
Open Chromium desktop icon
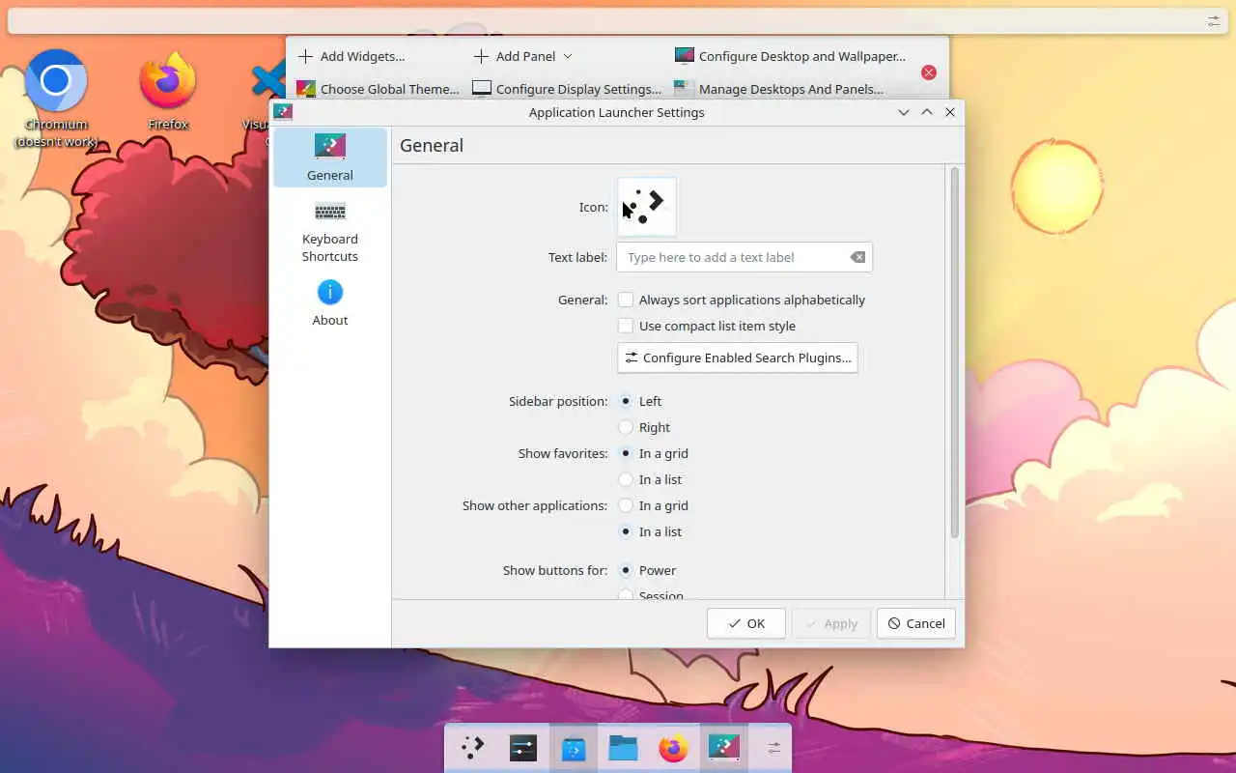click(x=56, y=99)
